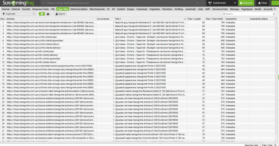Select row 20 dusovii-nabir activera-select address
279x146 pixels.
pyautogui.click(x=51, y=91)
